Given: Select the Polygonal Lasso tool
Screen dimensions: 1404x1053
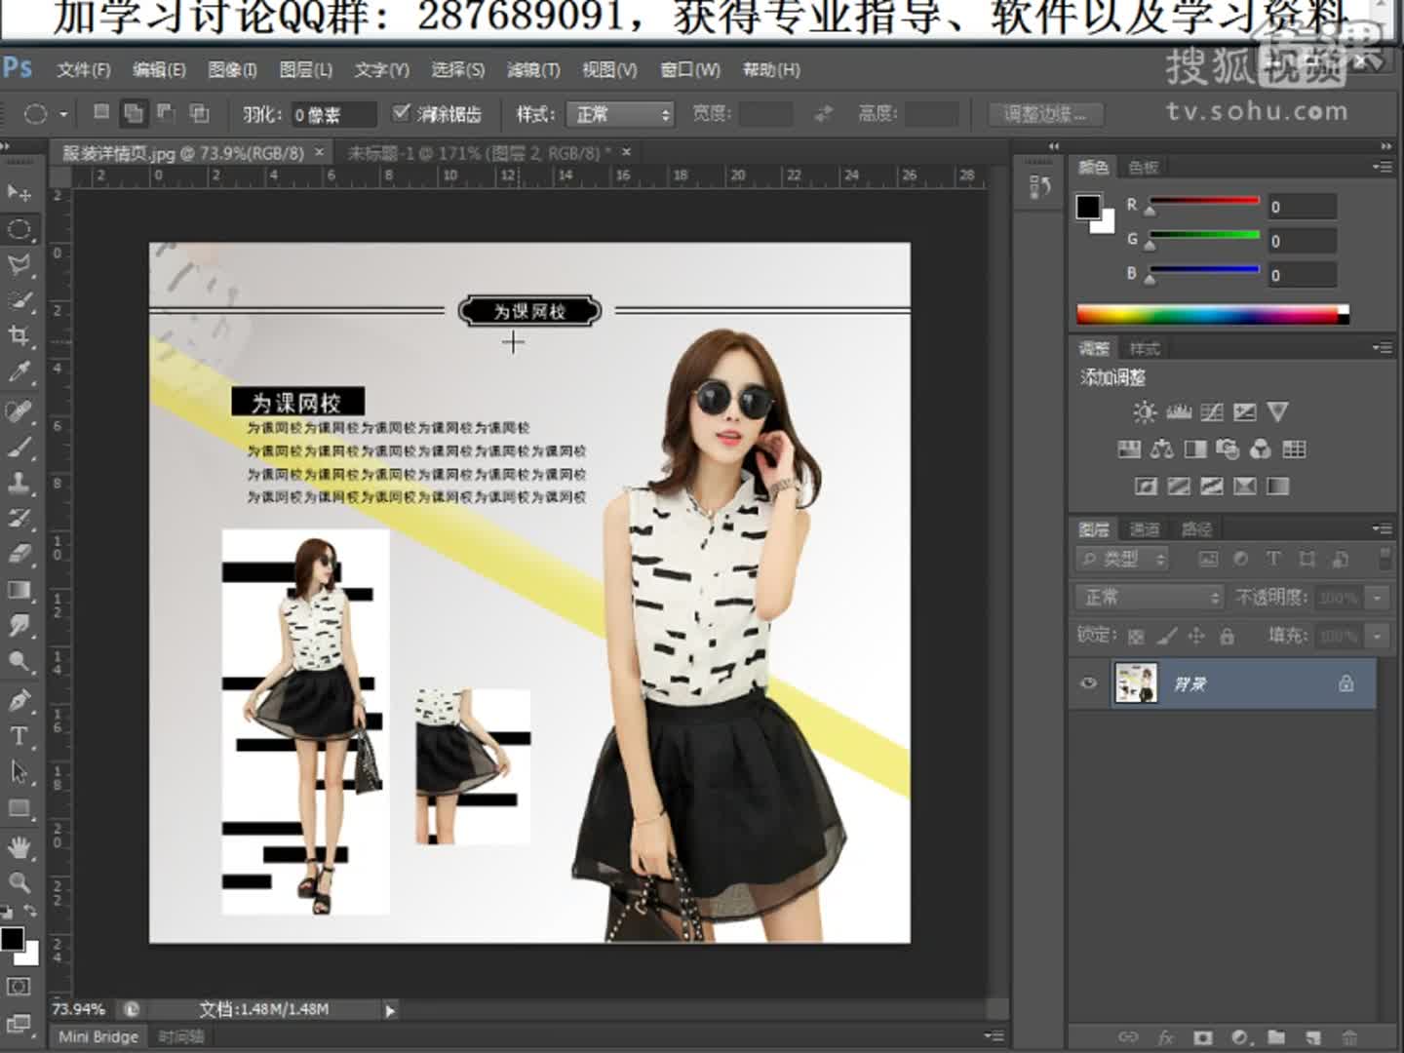Looking at the screenshot, I should pyautogui.click(x=19, y=264).
